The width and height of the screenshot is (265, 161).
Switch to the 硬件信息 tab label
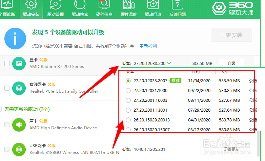(104, 15)
